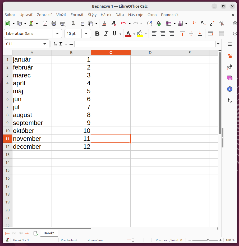Viewport: 239px width, 246px height.
Task: Toggle Wrap text
Action: [211, 34]
